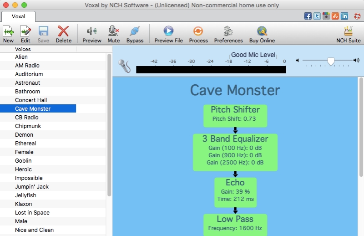Image resolution: width=364 pixels, height=236 pixels.
Task: Select the Heroic voice
Action: point(53,169)
